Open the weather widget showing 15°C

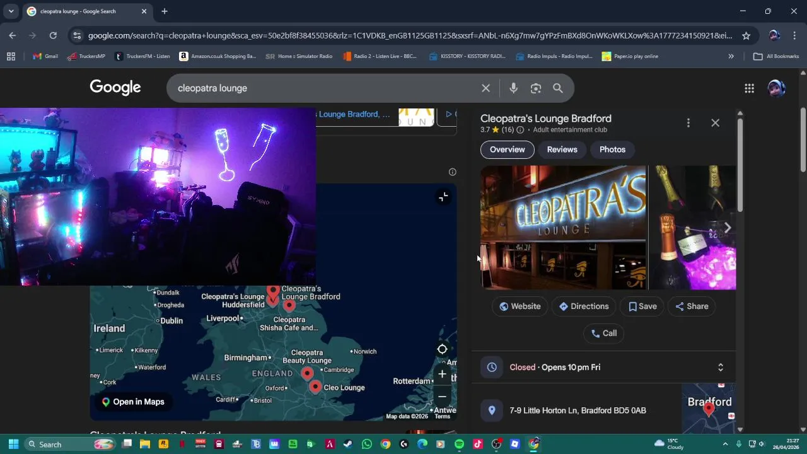point(669,444)
